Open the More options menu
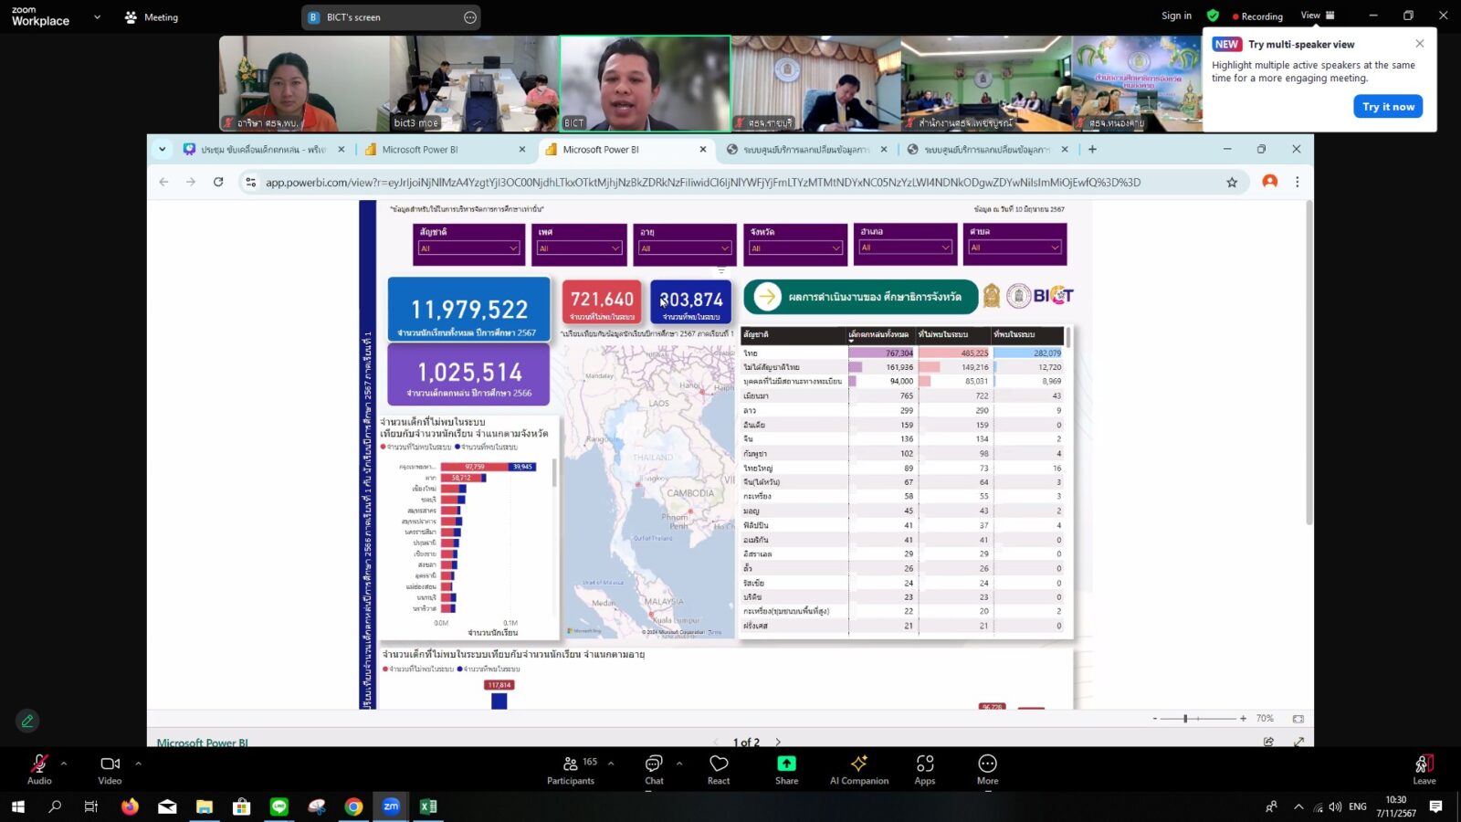 click(x=987, y=769)
